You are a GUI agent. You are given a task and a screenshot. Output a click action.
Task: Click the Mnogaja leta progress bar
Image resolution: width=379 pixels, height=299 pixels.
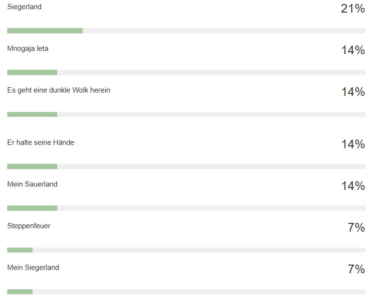point(186,73)
